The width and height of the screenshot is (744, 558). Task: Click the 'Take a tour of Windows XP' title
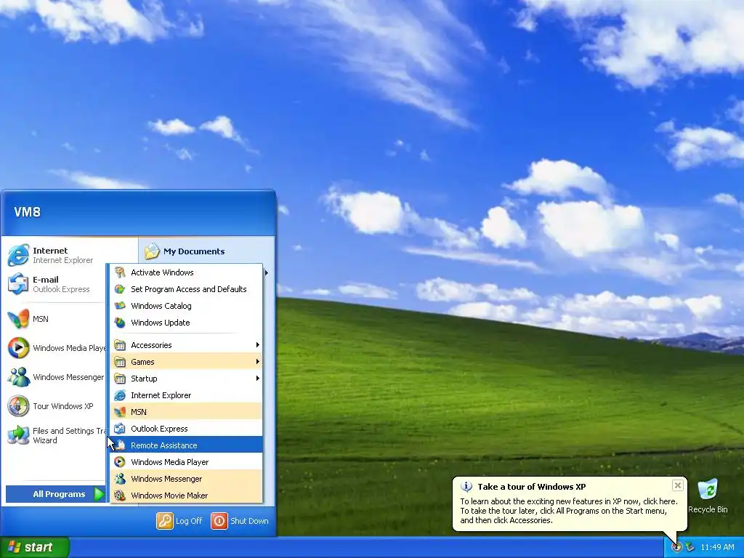(x=531, y=486)
